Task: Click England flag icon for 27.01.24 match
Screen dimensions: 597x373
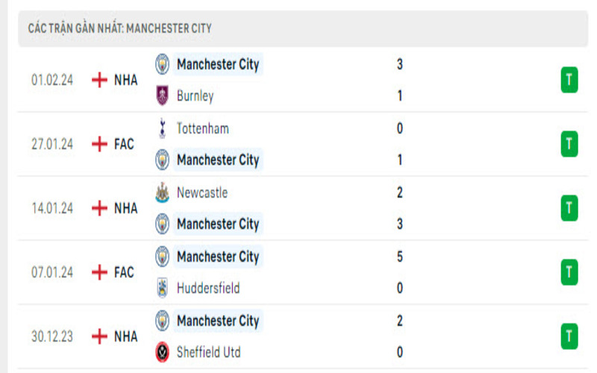Action: (x=99, y=144)
